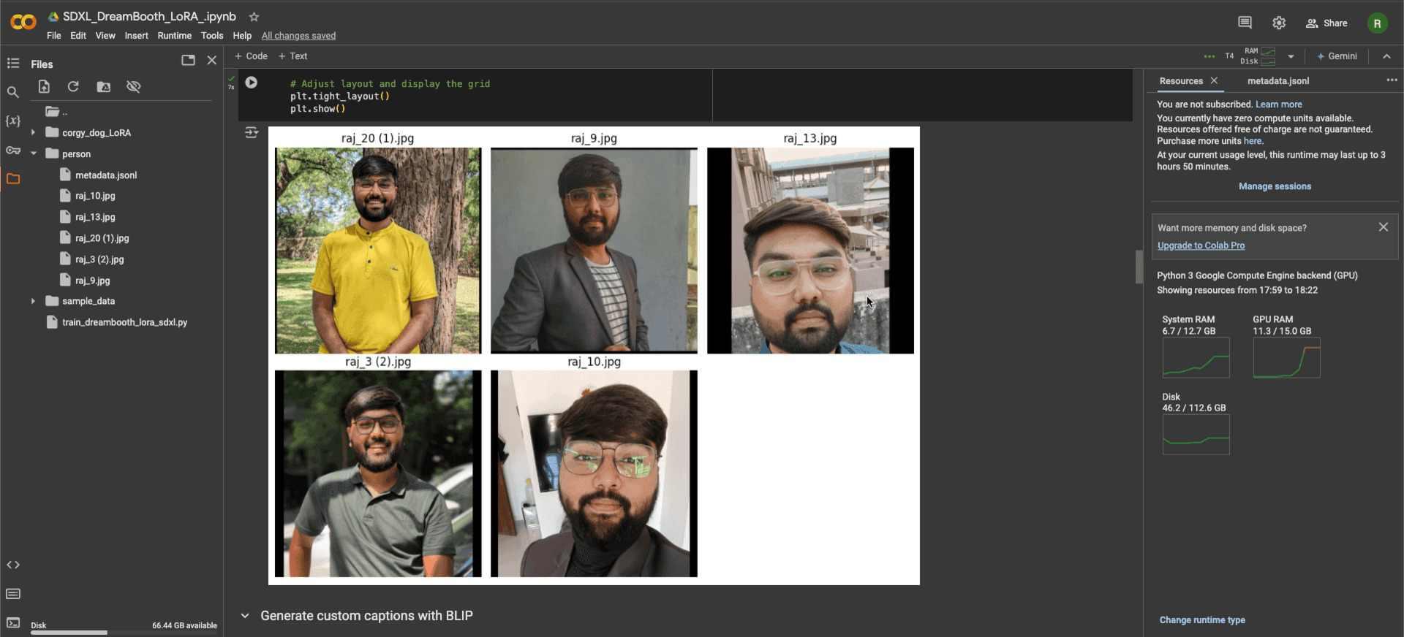Run the code cell play button
Screen dimensions: 1404x637
(251, 83)
